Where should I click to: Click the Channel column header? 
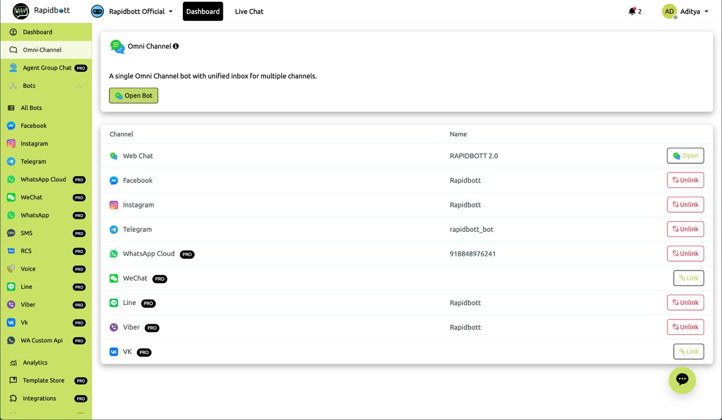click(121, 134)
